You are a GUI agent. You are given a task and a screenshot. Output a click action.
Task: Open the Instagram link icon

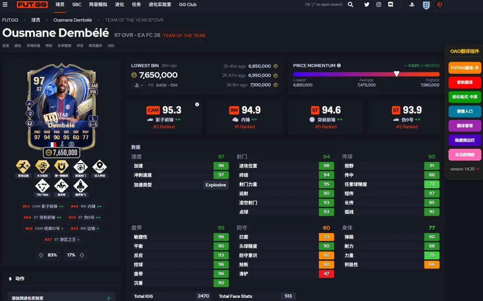click(379, 4)
